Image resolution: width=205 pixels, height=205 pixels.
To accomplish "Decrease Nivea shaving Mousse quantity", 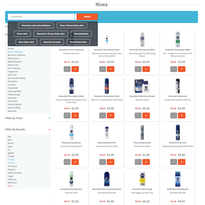I will (x=67, y=162).
